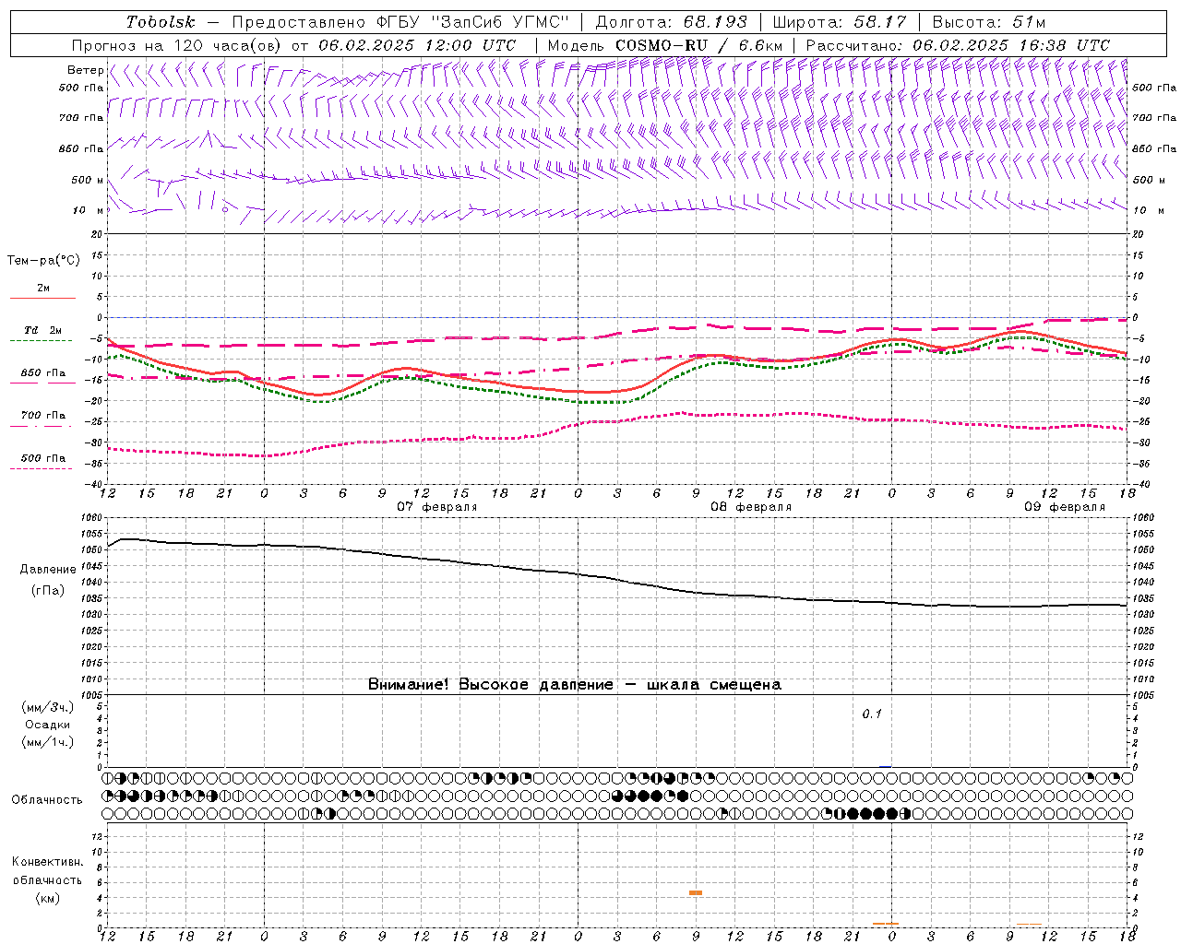1181x944 pixels.
Task: Click '700 гПа' entry in temperature legend
Action: 43,416
